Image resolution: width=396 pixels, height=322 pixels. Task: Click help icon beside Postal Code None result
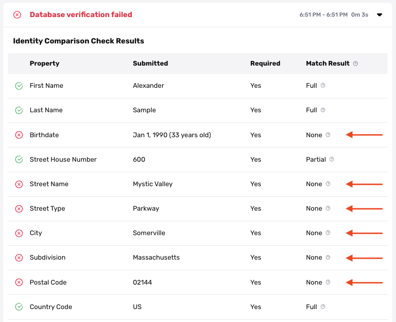point(328,282)
